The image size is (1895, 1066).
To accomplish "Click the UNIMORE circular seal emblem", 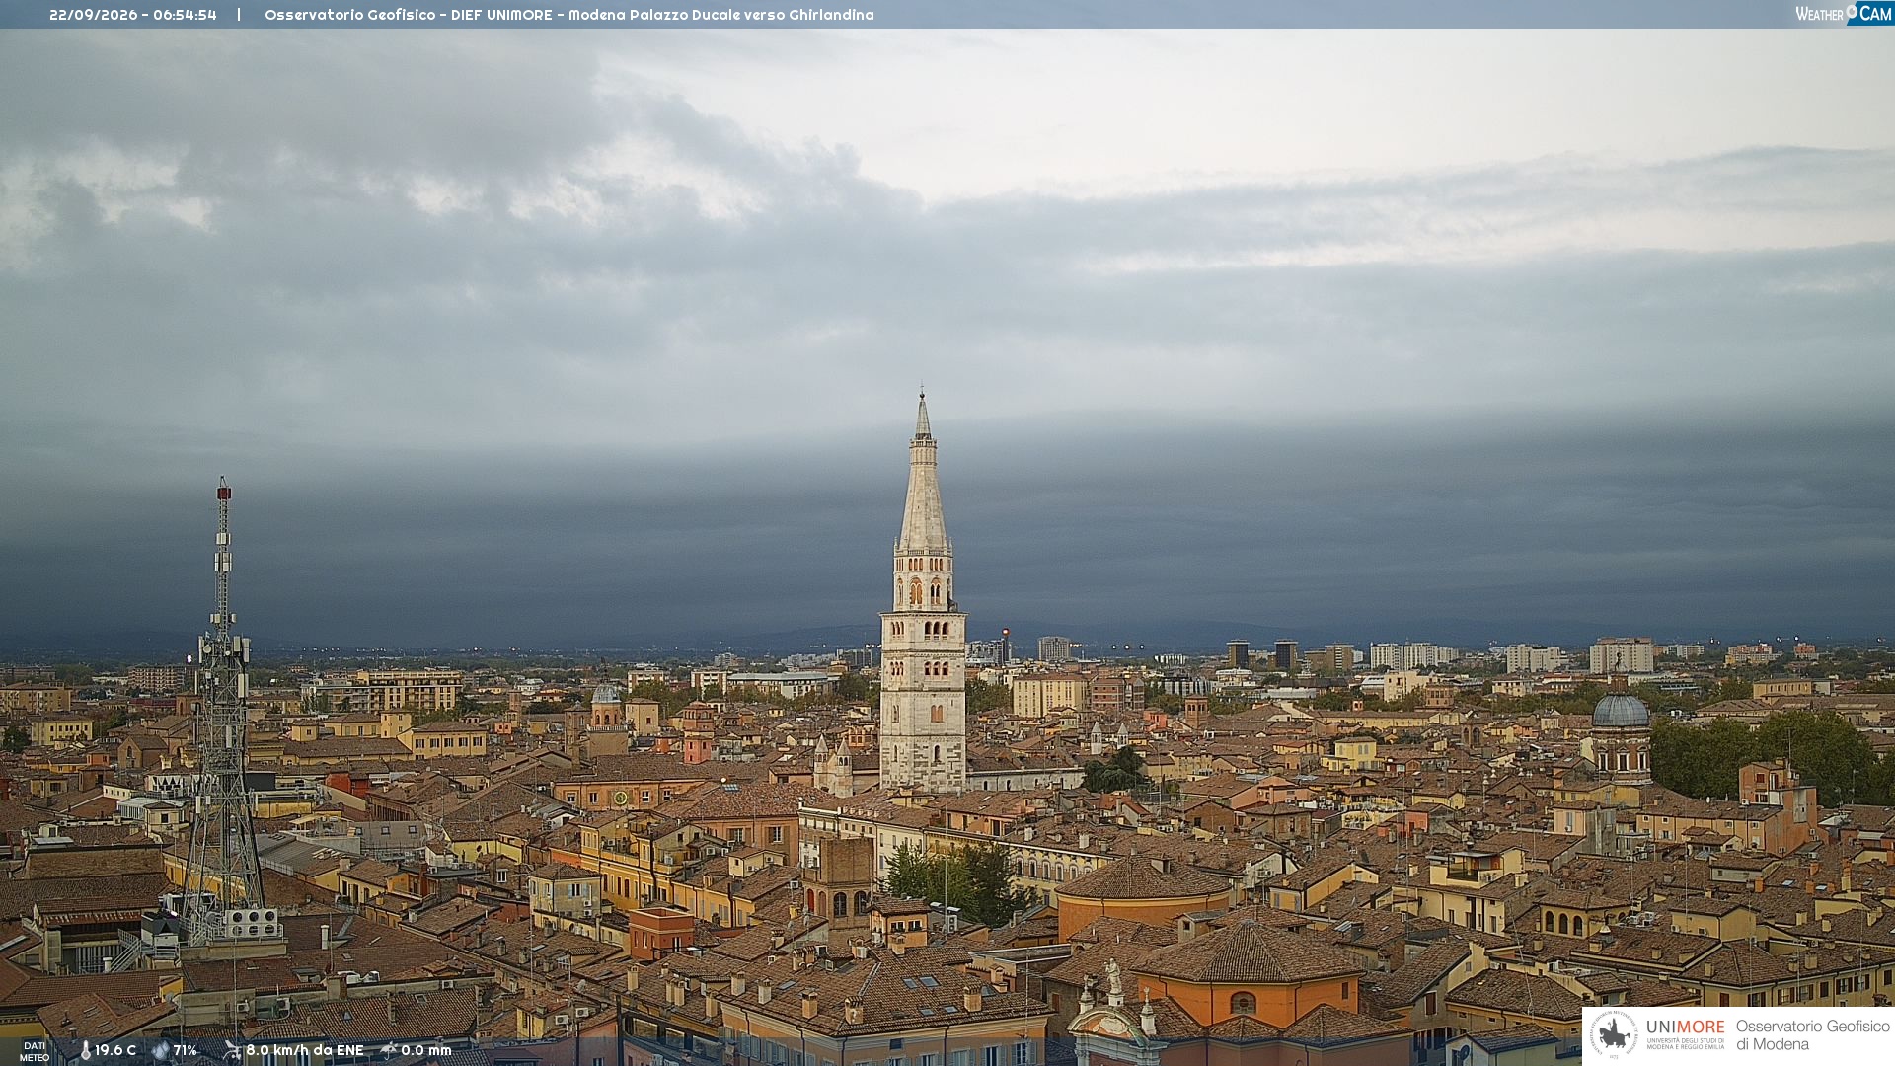I will 1614,1034.
